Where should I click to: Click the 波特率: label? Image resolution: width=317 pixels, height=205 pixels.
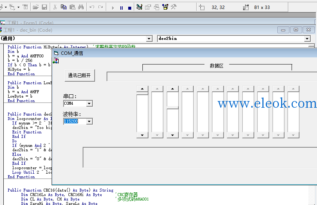coord(72,114)
